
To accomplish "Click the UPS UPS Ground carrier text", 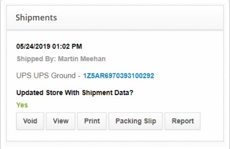I will click(46, 76).
